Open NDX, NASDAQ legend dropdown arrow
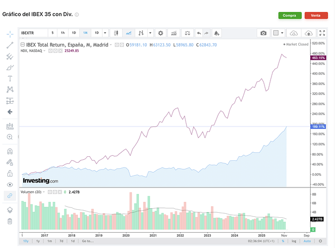Screen dimensions: 335x248 [x=44, y=51]
